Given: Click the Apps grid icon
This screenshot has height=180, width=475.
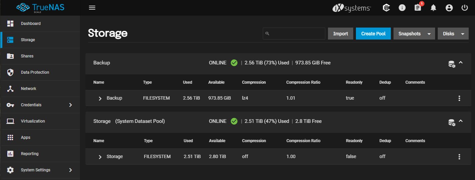Looking at the screenshot, I should point(10,137).
